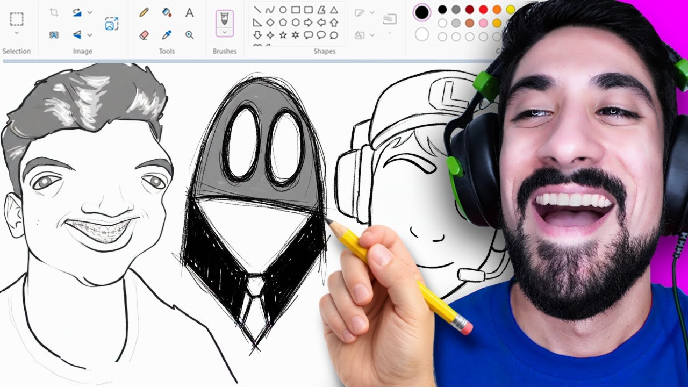Choose the Five-point star shape

pos(283,35)
